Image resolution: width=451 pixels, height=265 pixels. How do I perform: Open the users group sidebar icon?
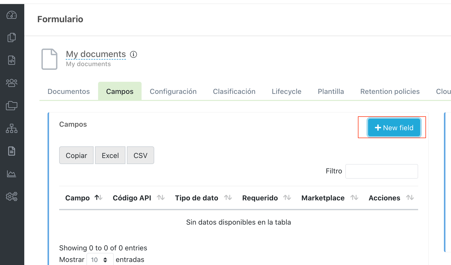click(12, 83)
